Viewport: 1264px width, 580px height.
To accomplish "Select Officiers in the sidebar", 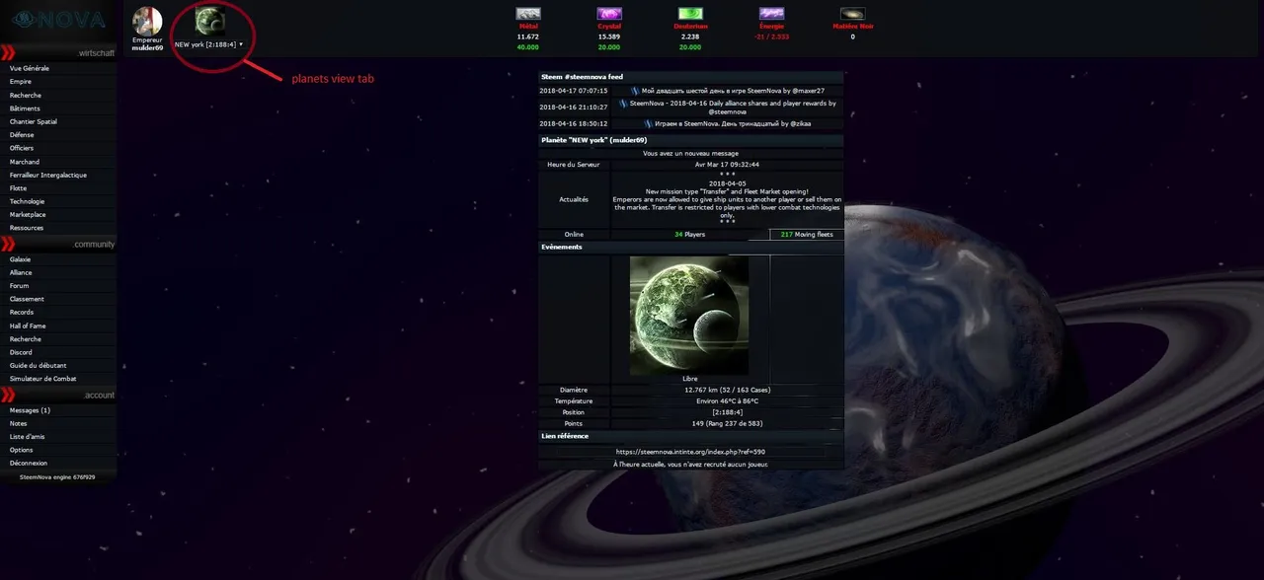I will click(22, 148).
